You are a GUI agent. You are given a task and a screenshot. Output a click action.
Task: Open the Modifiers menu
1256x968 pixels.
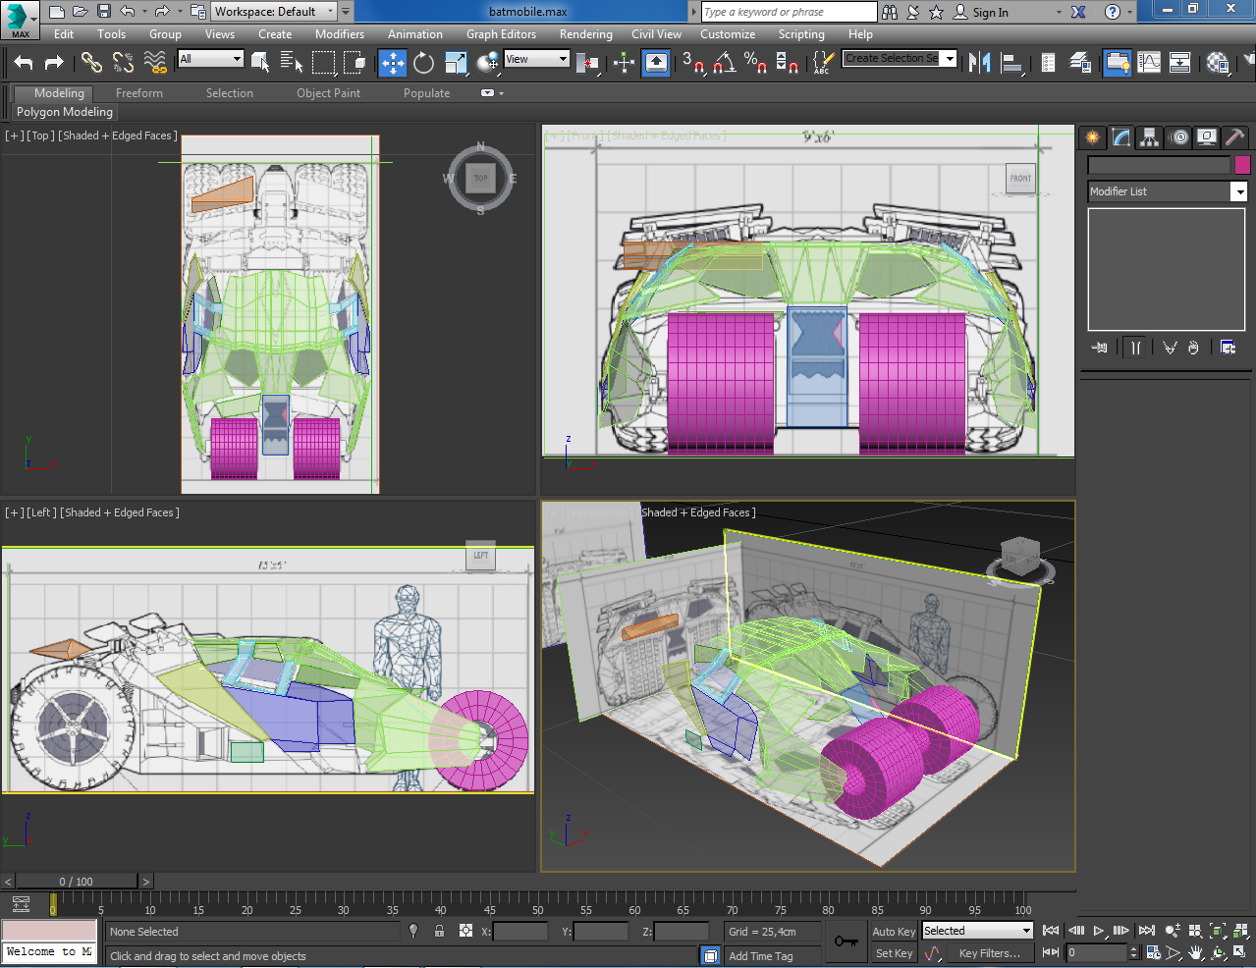pos(340,34)
